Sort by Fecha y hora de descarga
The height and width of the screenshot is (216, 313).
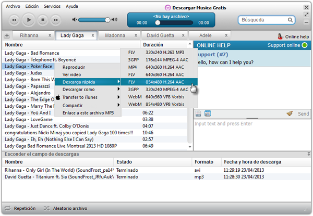tap(266, 162)
